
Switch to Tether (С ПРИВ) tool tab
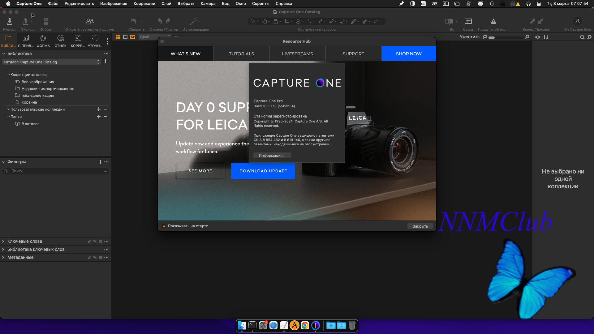(26, 41)
